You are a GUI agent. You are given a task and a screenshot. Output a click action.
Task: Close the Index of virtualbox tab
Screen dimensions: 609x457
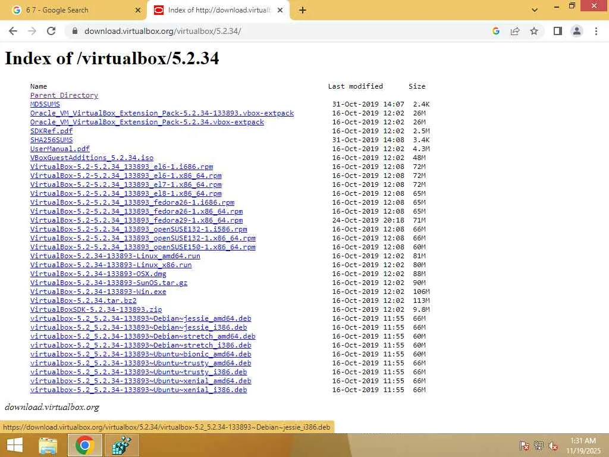click(280, 10)
